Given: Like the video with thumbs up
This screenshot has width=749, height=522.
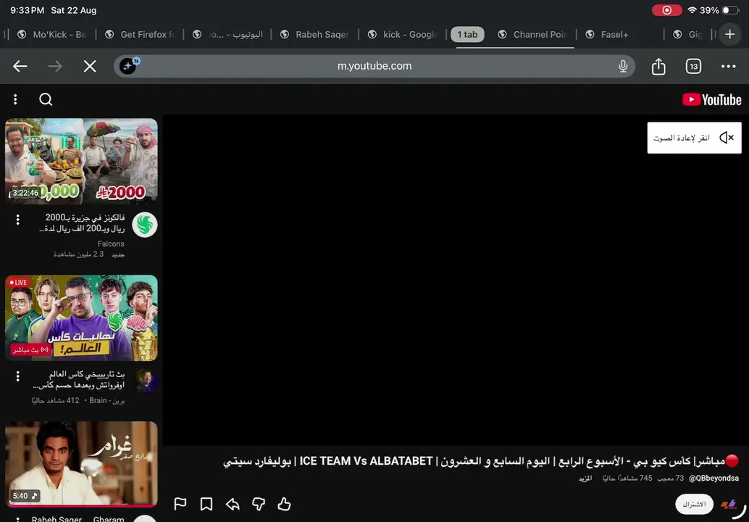Looking at the screenshot, I should (284, 504).
